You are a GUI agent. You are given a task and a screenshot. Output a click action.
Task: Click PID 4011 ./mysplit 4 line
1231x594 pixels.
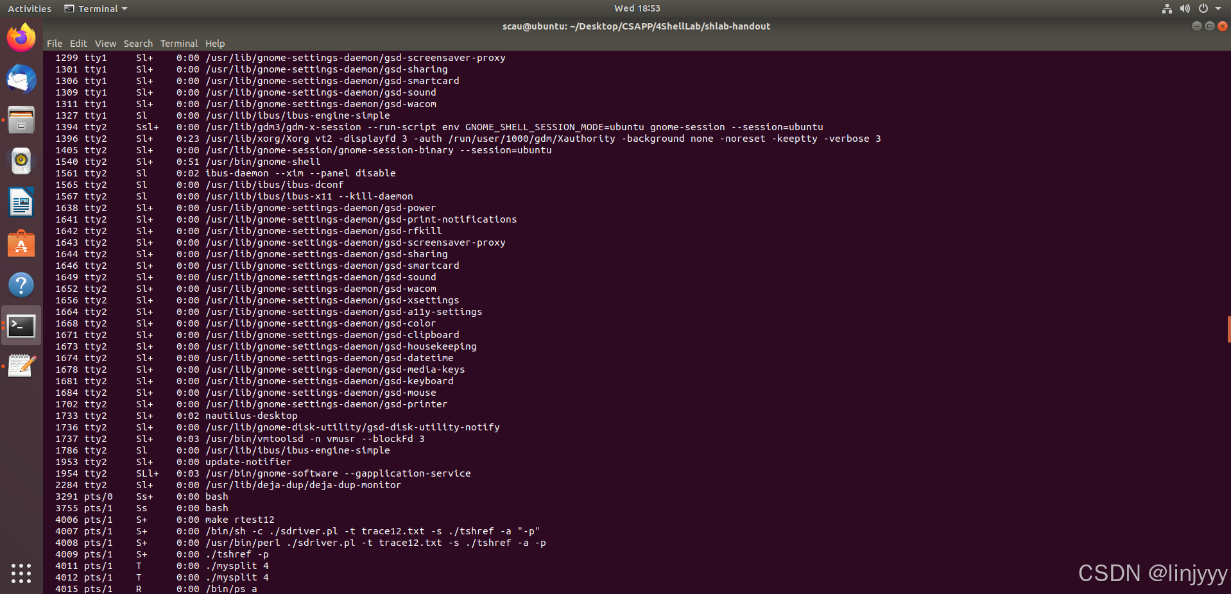(x=162, y=566)
